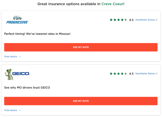Viewport: 162px width, 117px height.
Task: Expand More details for GEICO
Action: (x=11, y=110)
